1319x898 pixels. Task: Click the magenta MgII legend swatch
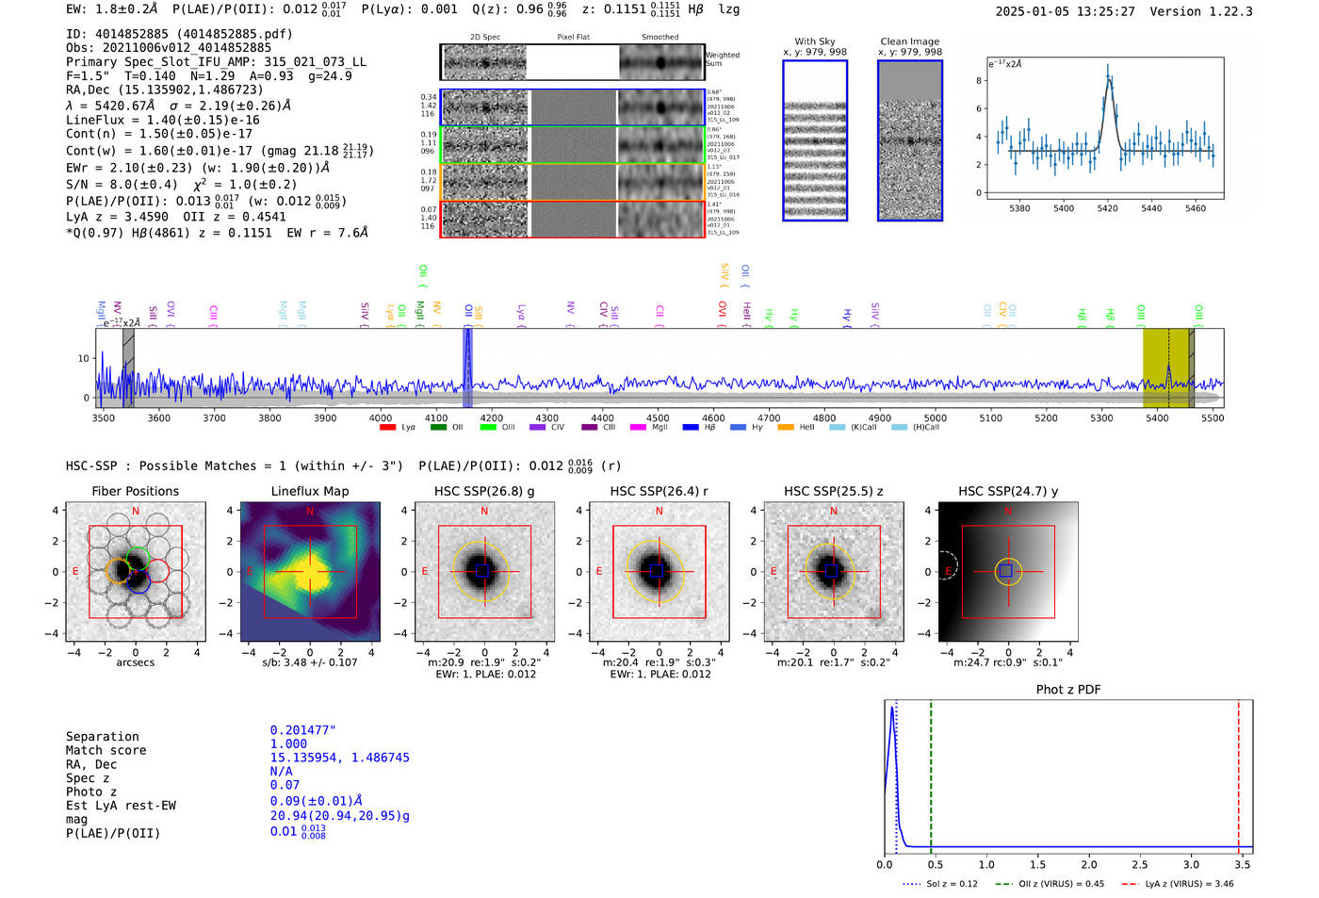tap(638, 428)
